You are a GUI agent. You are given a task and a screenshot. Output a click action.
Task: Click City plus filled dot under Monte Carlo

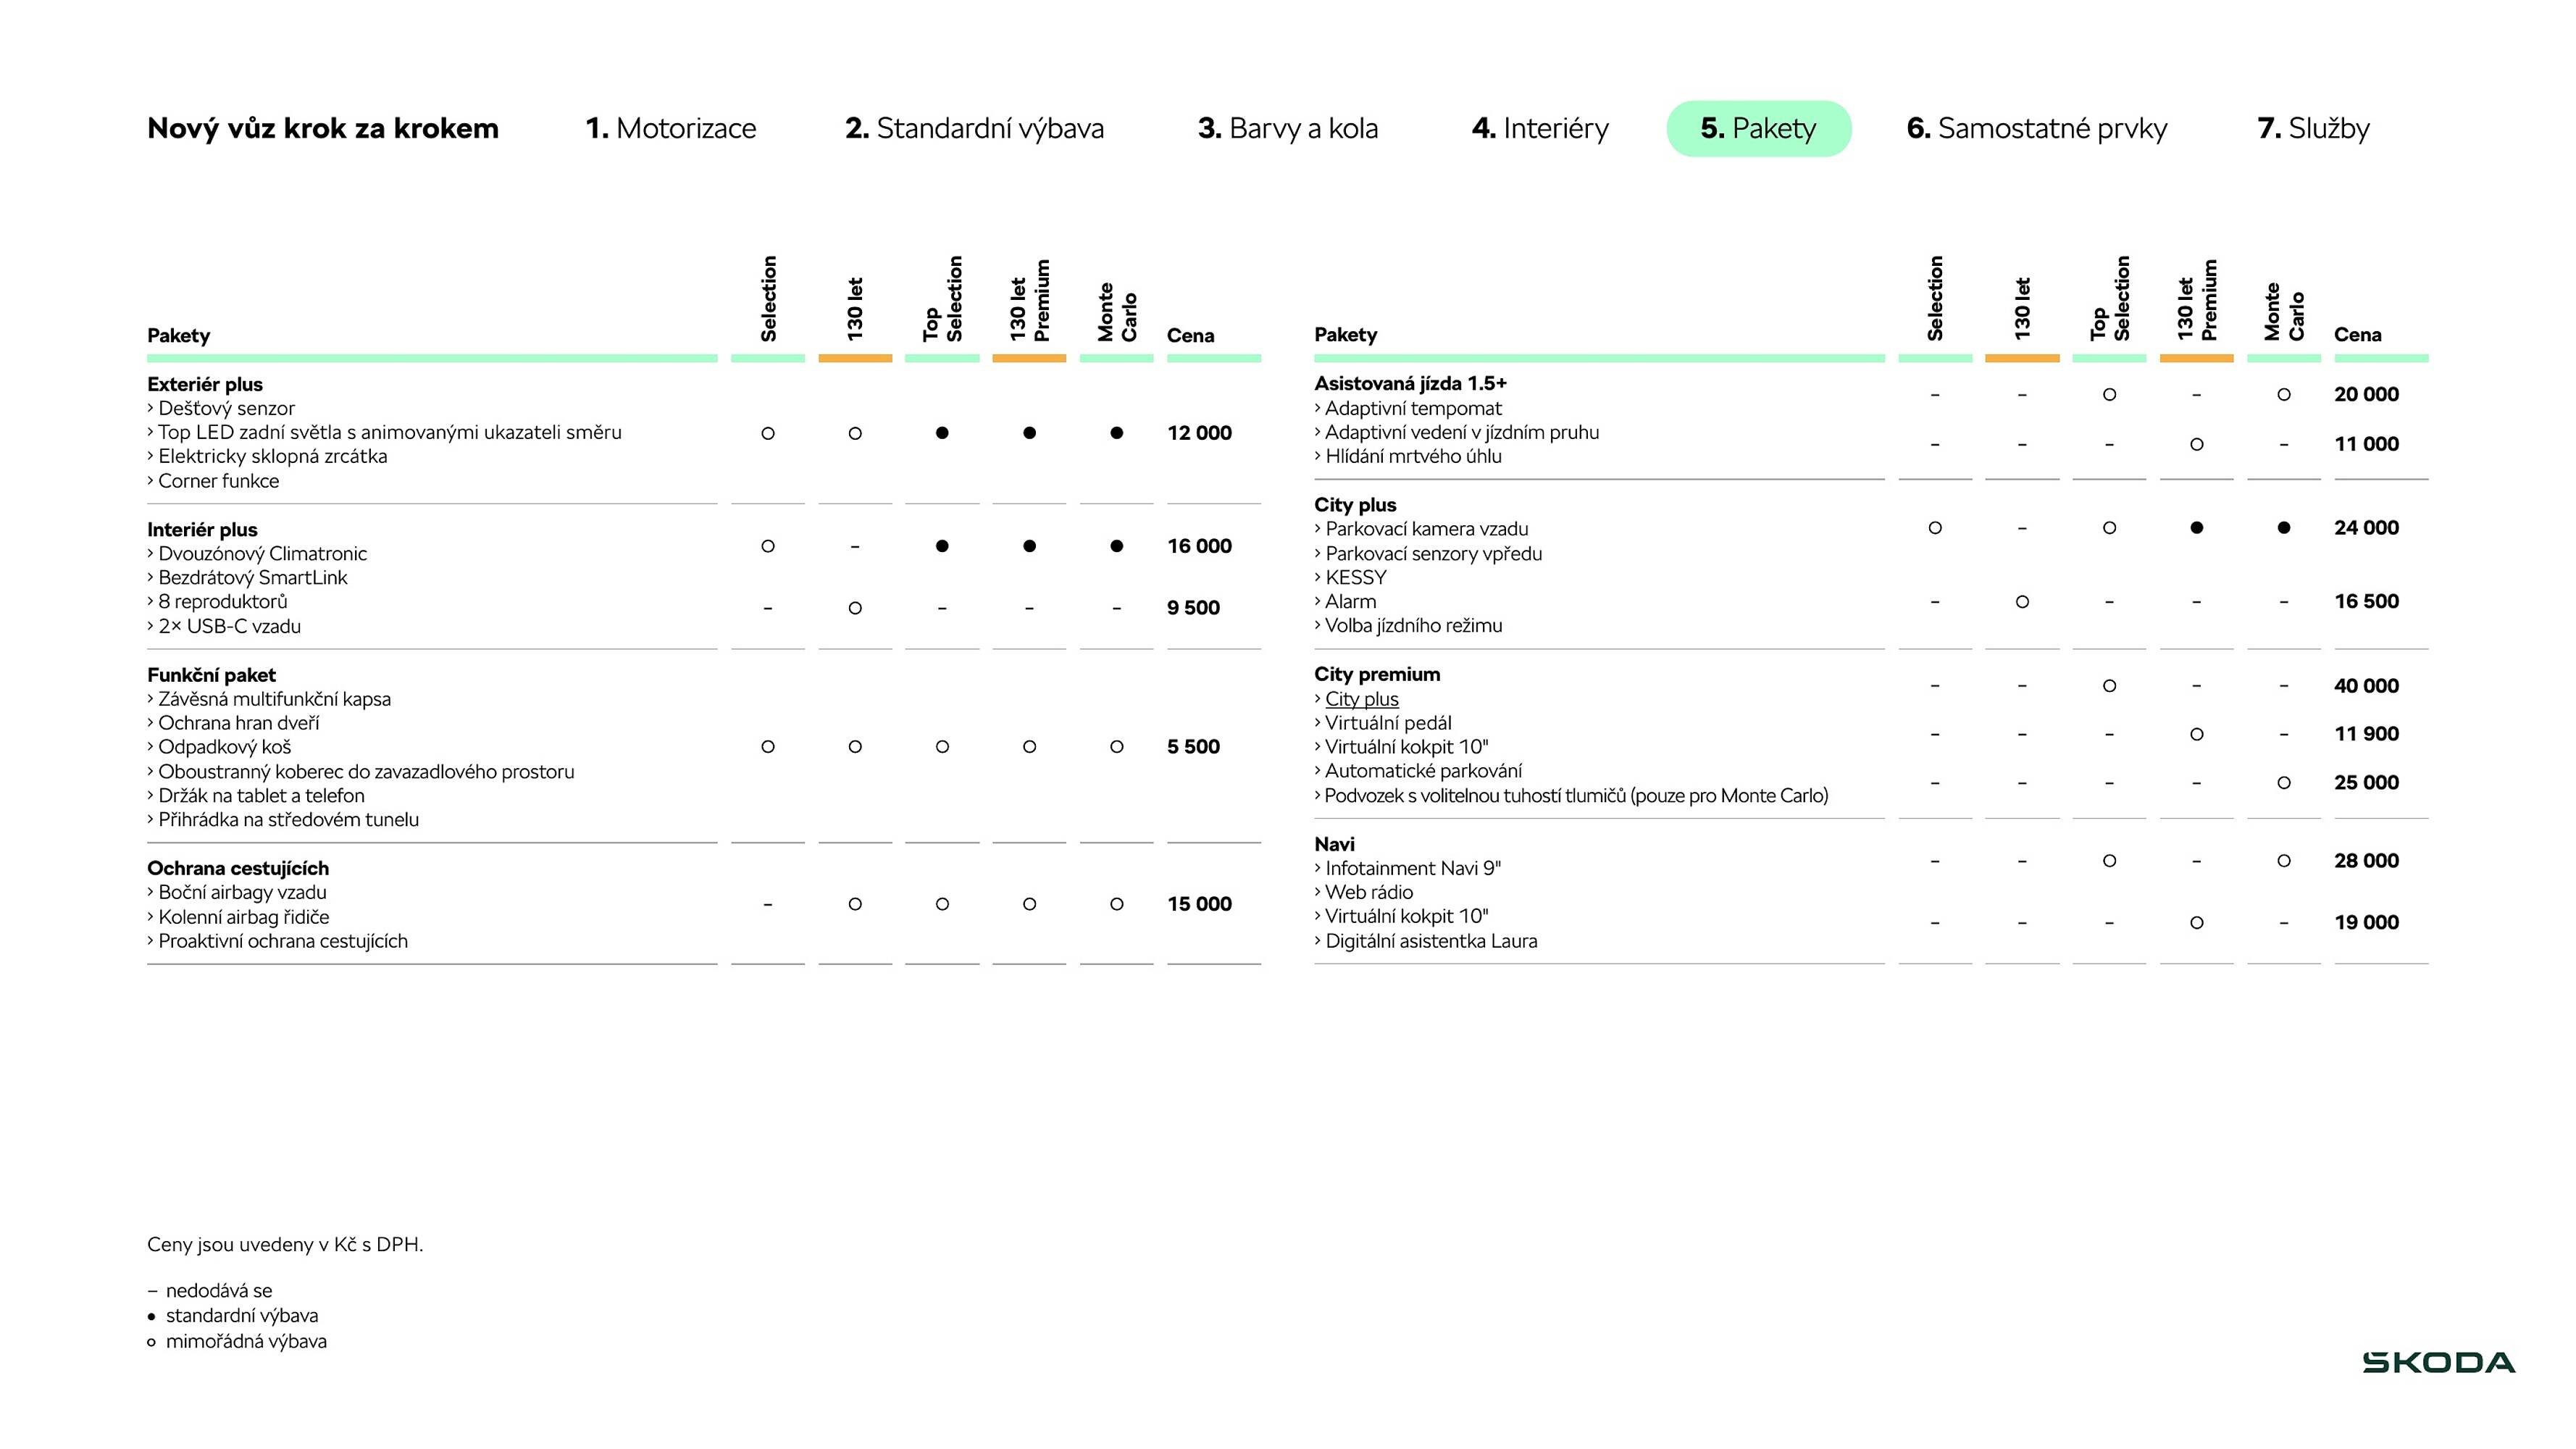click(x=2283, y=527)
